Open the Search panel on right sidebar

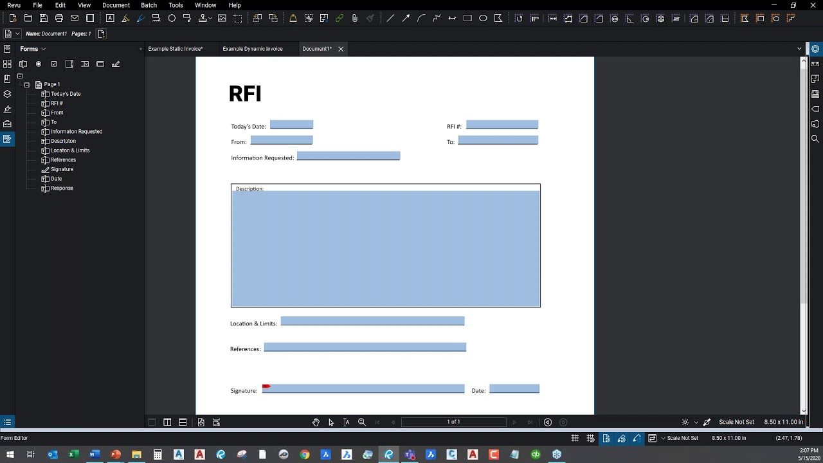tap(815, 139)
